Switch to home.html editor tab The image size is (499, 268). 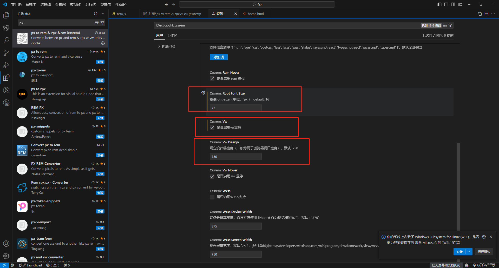click(x=255, y=14)
